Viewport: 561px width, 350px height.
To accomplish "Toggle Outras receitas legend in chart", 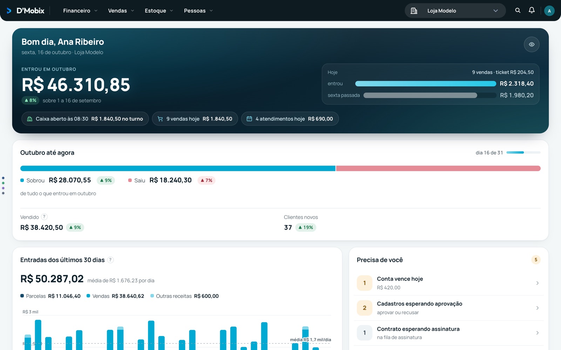I will click(184, 296).
